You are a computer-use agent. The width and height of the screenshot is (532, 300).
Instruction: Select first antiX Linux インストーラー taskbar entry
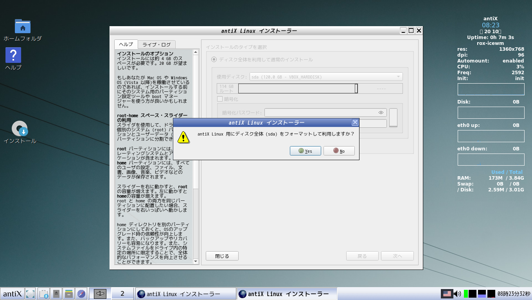(185, 294)
